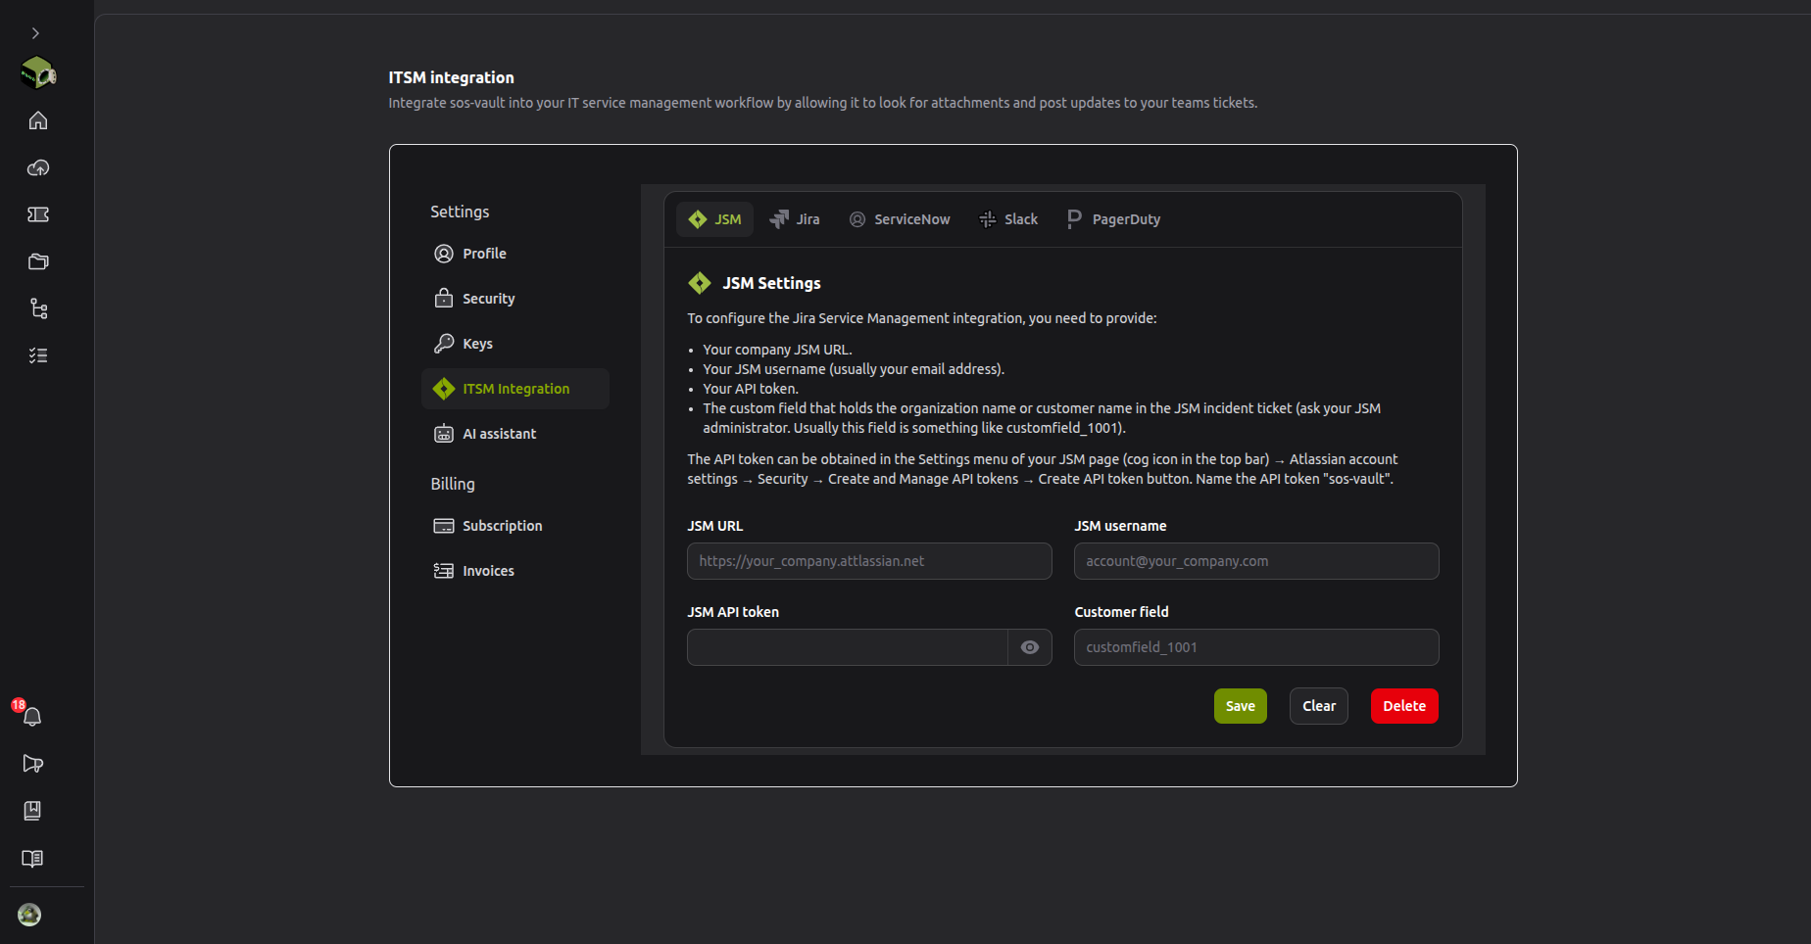Switch to the Slack tab
This screenshot has height=944, width=1811.
[x=1008, y=219]
